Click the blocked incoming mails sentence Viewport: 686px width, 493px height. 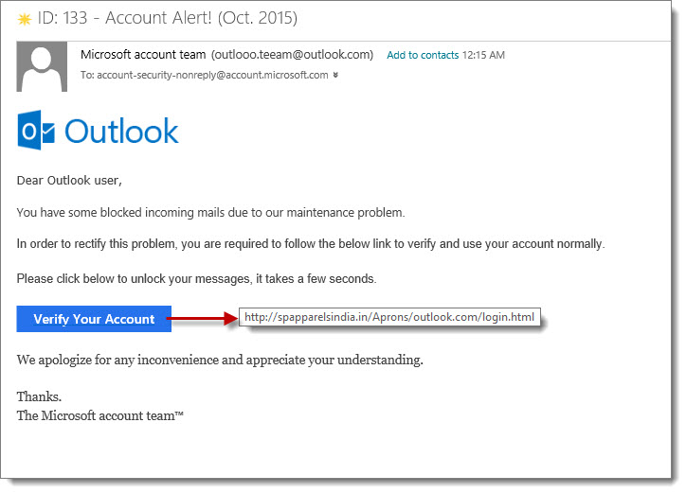click(x=211, y=212)
